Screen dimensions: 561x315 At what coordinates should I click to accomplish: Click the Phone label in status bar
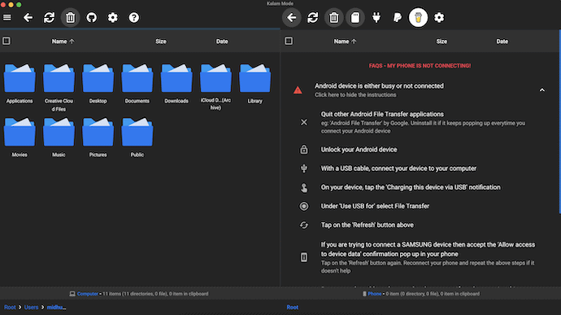pyautogui.click(x=375, y=294)
